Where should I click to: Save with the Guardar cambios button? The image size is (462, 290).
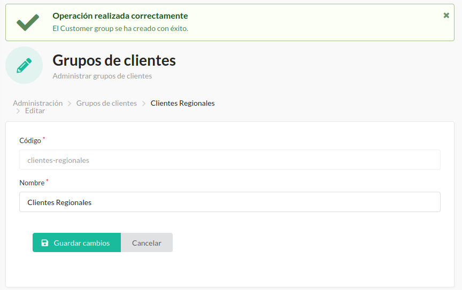coord(76,242)
